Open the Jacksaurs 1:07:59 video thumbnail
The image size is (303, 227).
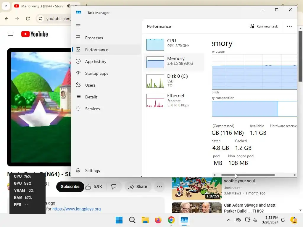(x=197, y=189)
